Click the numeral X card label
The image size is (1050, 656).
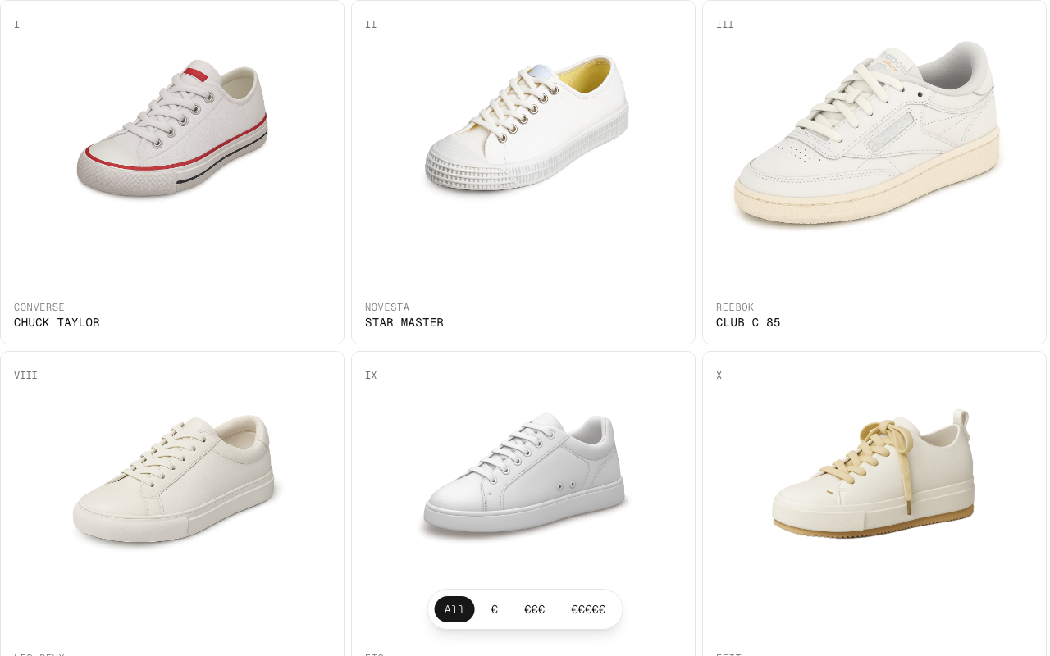pos(719,376)
